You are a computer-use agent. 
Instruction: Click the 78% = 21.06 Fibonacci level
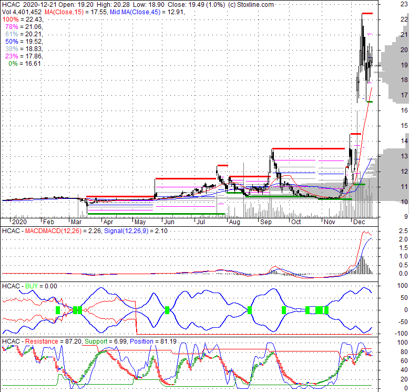(24, 27)
